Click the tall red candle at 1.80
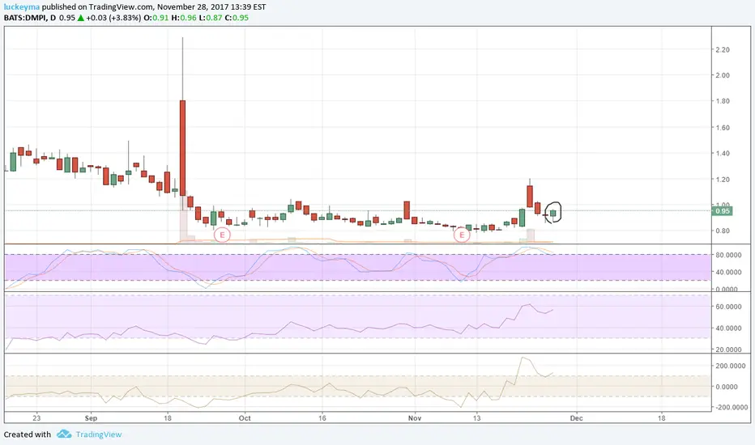755x445 pixels. click(182, 148)
